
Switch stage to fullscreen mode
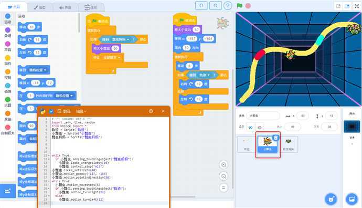[x=357, y=6]
